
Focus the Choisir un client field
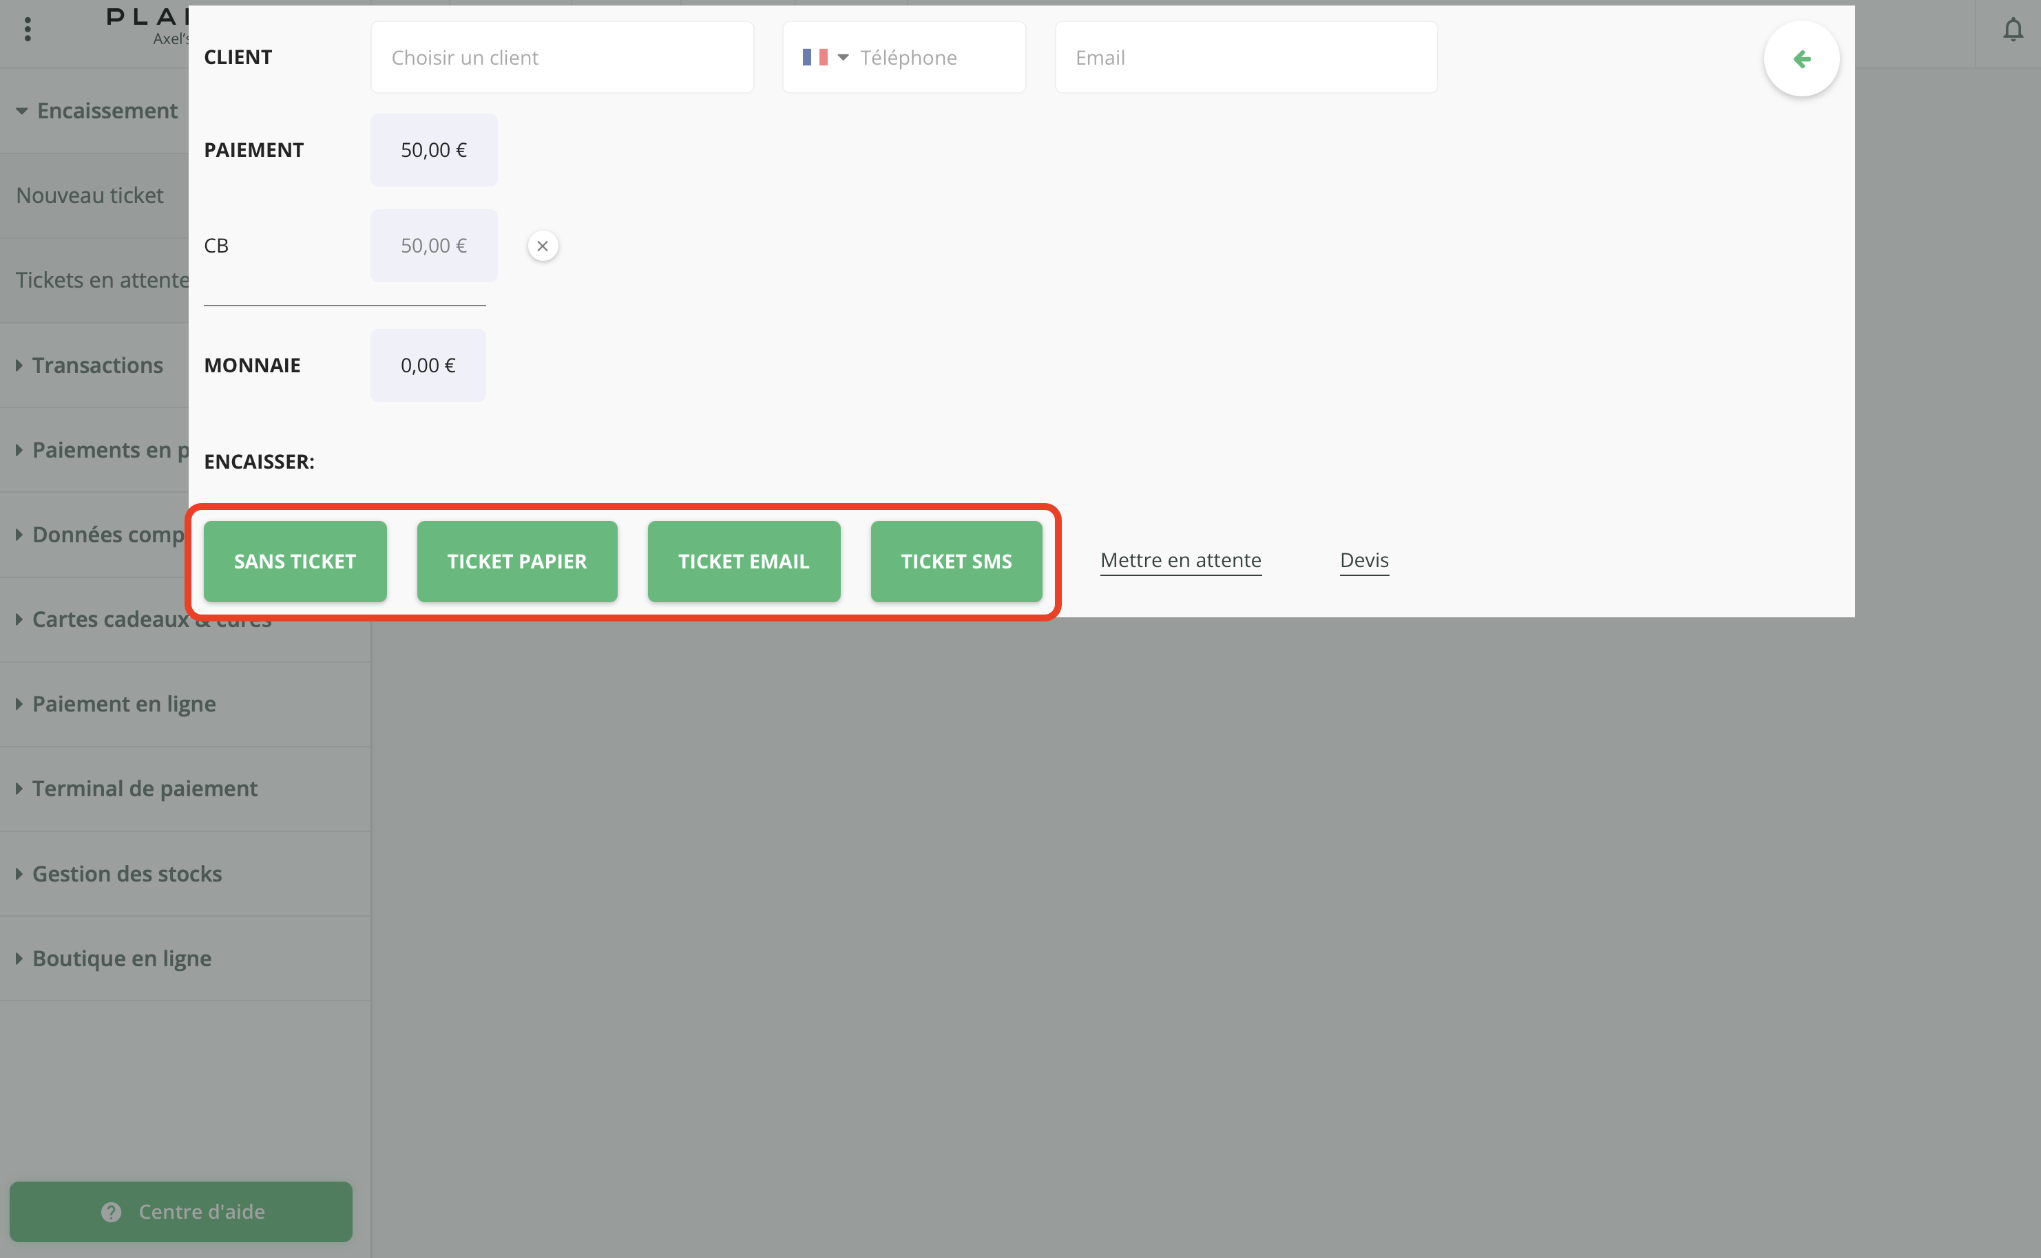click(562, 57)
